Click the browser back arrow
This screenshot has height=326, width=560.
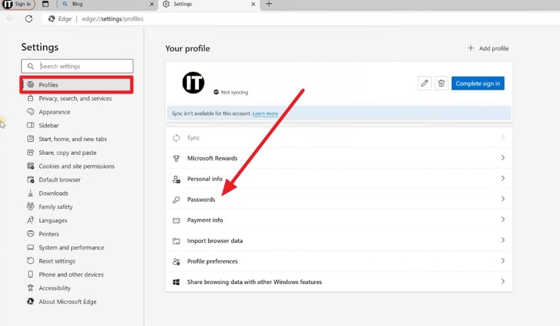pyautogui.click(x=10, y=18)
